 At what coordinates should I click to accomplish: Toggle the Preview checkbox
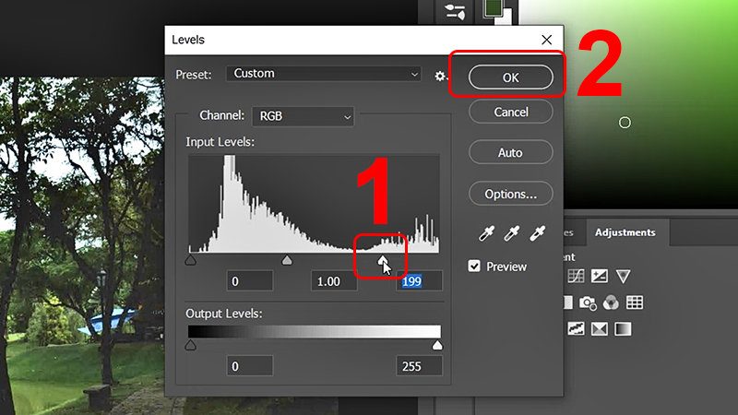tap(475, 267)
